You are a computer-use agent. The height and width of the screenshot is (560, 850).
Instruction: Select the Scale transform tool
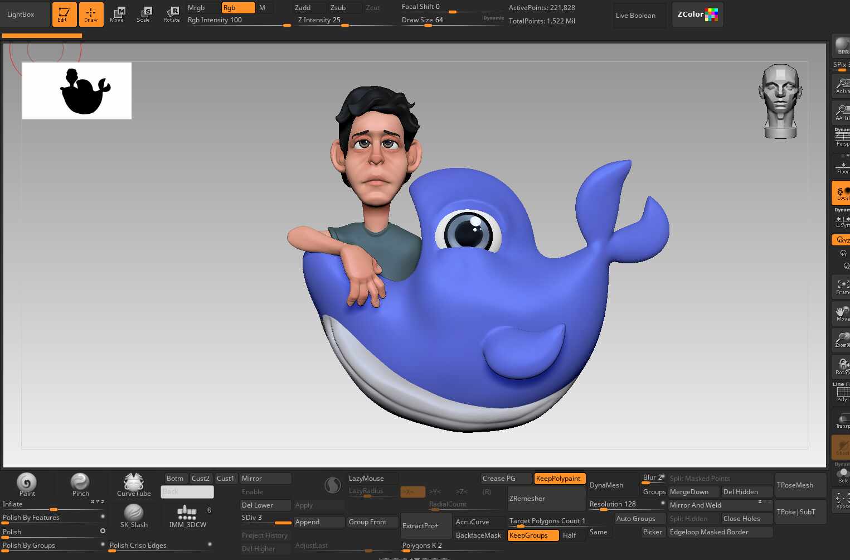click(x=144, y=15)
